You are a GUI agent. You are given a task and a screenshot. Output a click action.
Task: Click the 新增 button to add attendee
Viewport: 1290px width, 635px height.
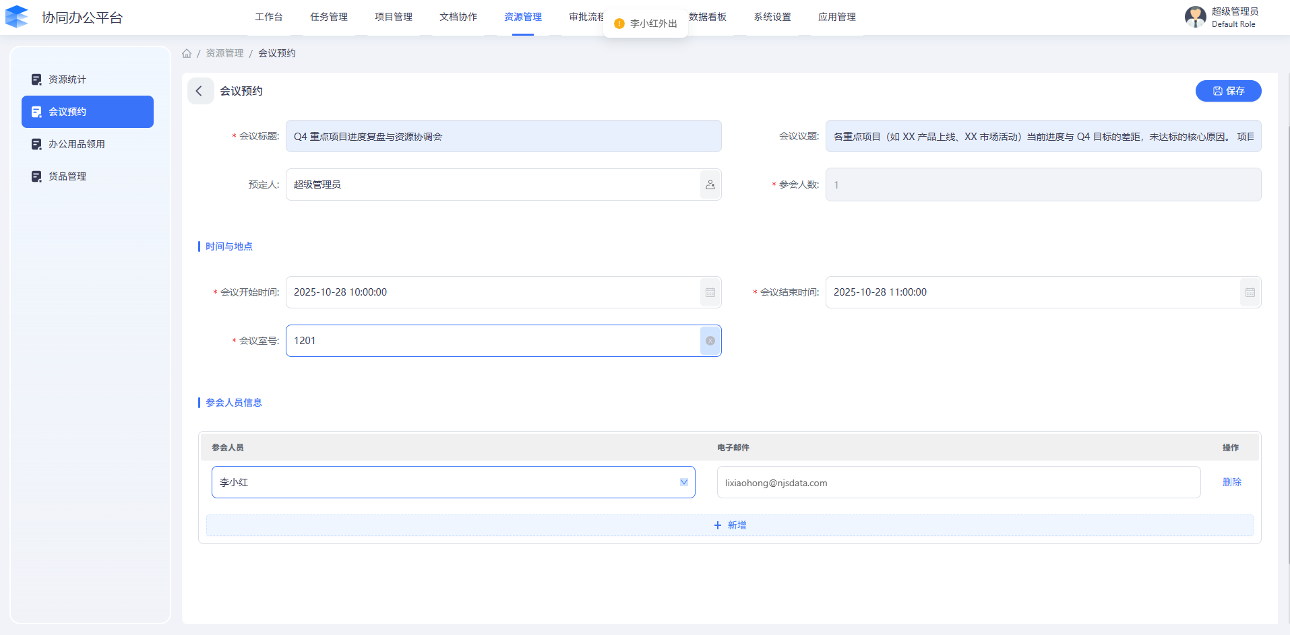click(x=729, y=525)
